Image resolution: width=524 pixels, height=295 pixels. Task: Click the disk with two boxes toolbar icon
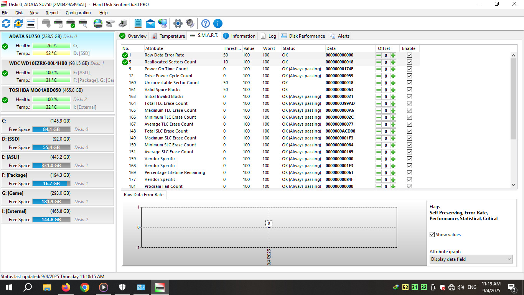point(110,23)
